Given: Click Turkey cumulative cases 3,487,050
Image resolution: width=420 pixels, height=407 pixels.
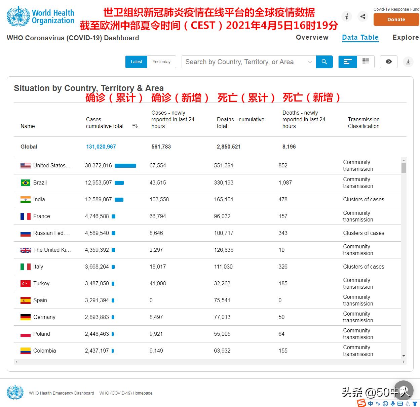Looking at the screenshot, I should [x=97, y=283].
